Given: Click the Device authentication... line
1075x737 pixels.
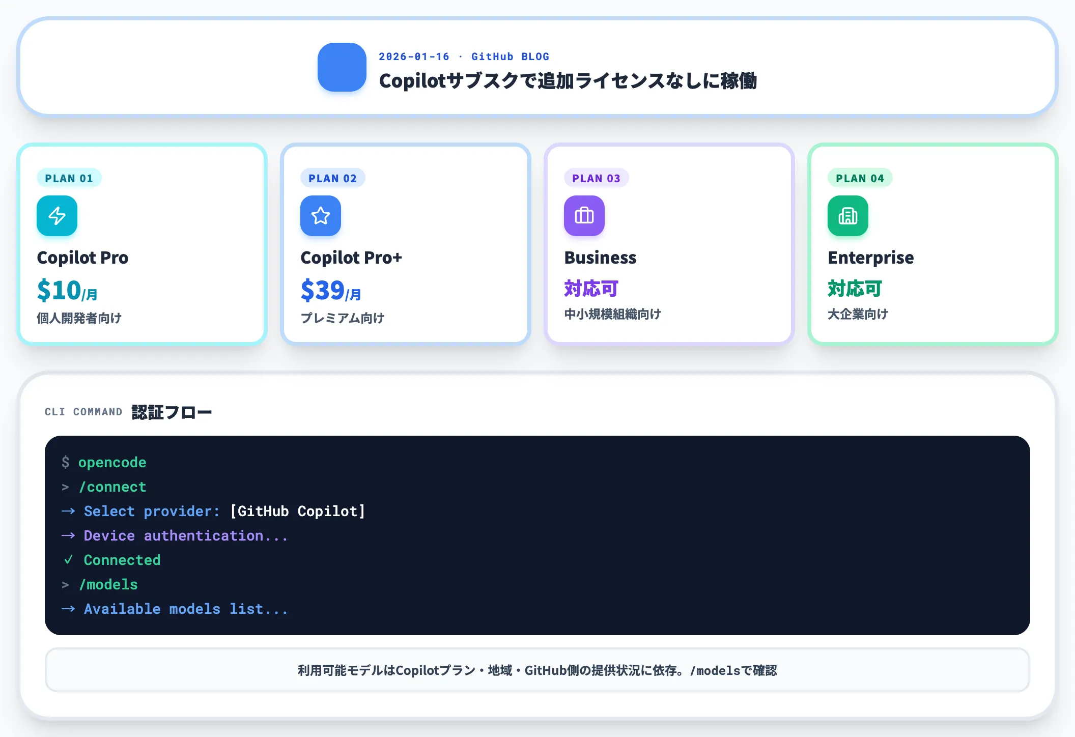Looking at the screenshot, I should click(x=186, y=535).
